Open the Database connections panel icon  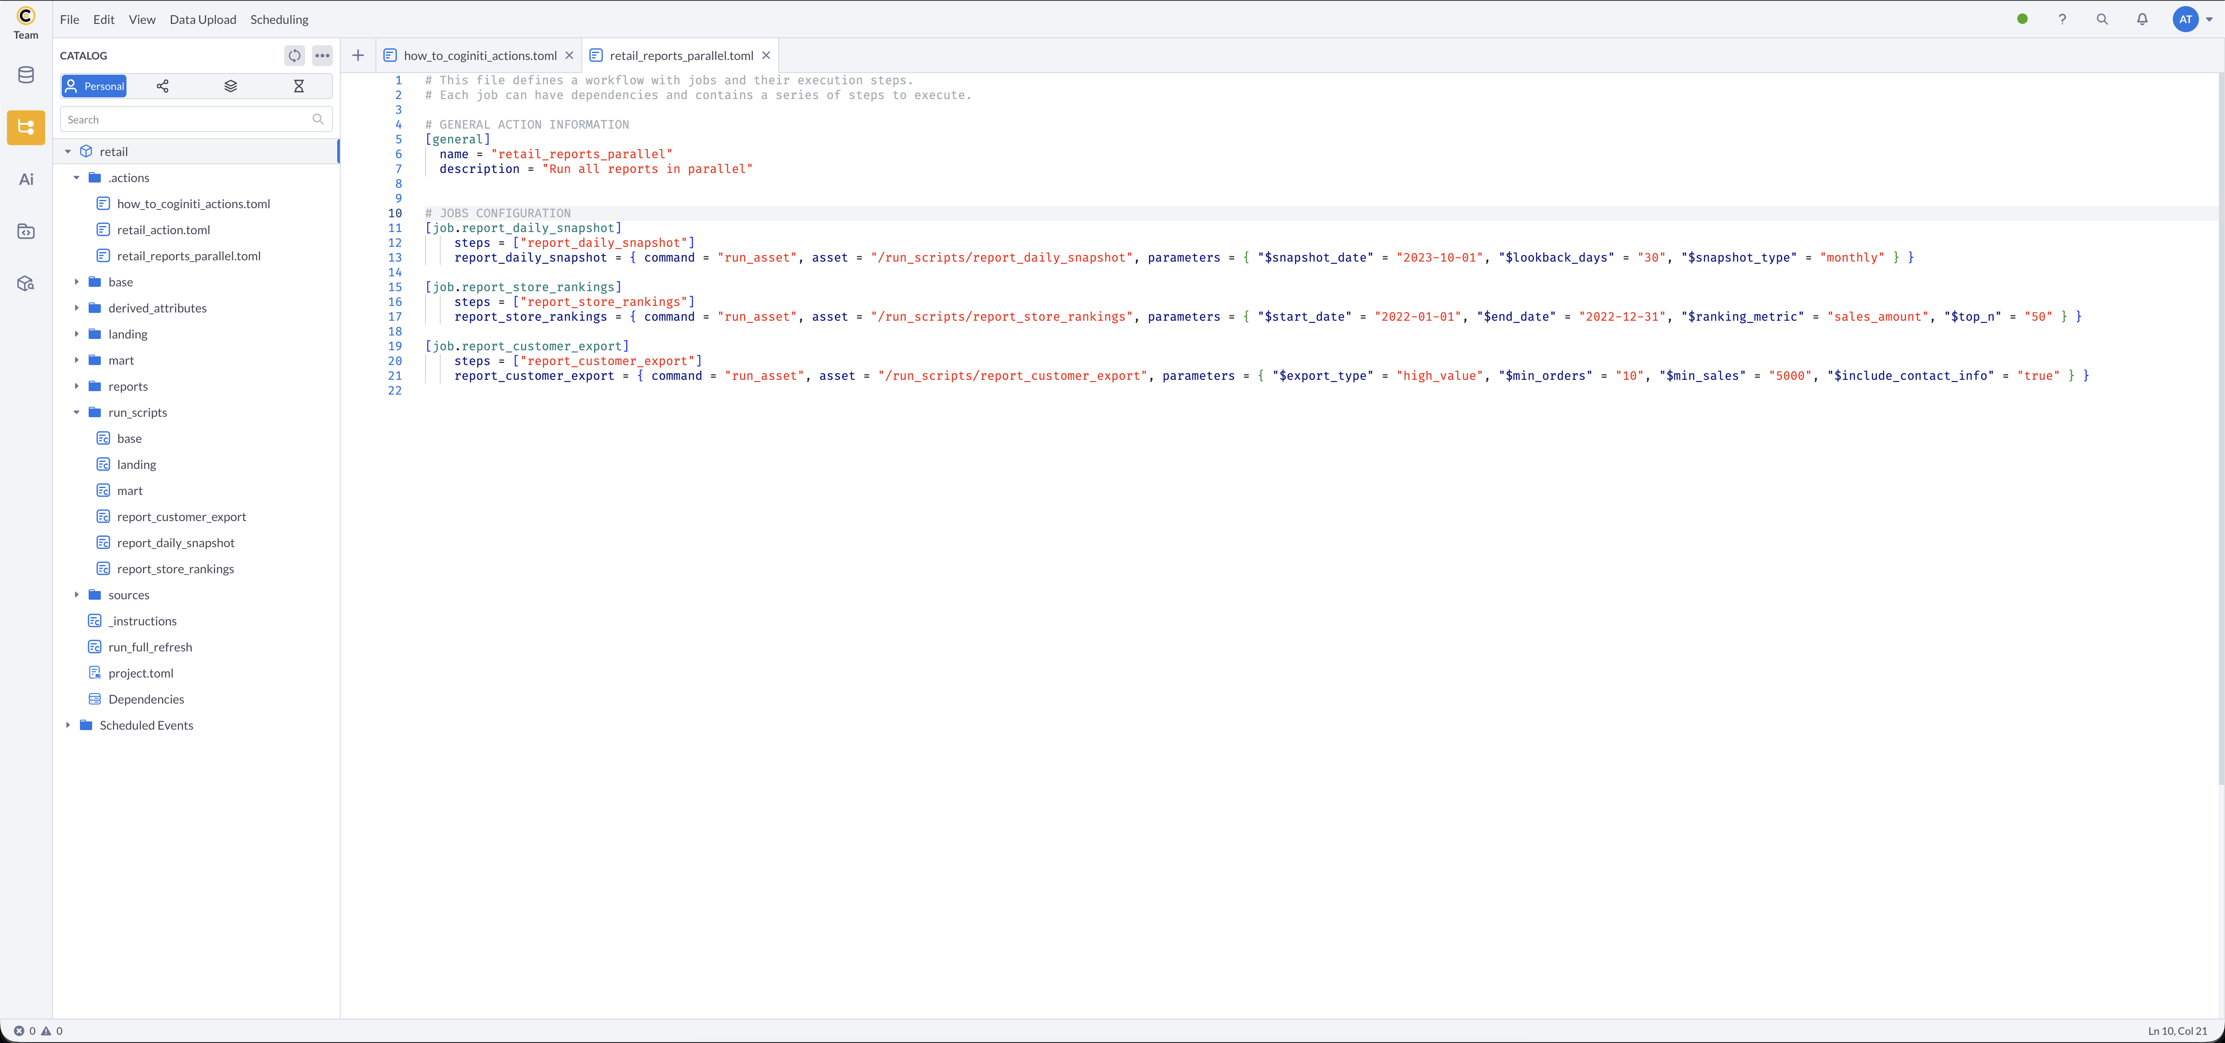(x=25, y=75)
